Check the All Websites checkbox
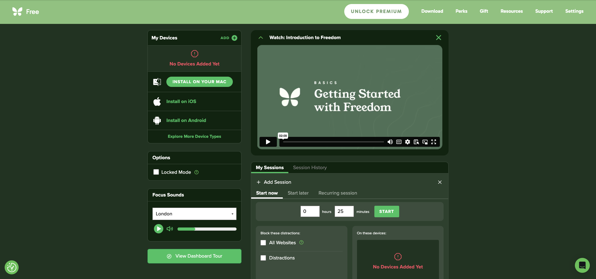596x279 pixels. pos(263,243)
